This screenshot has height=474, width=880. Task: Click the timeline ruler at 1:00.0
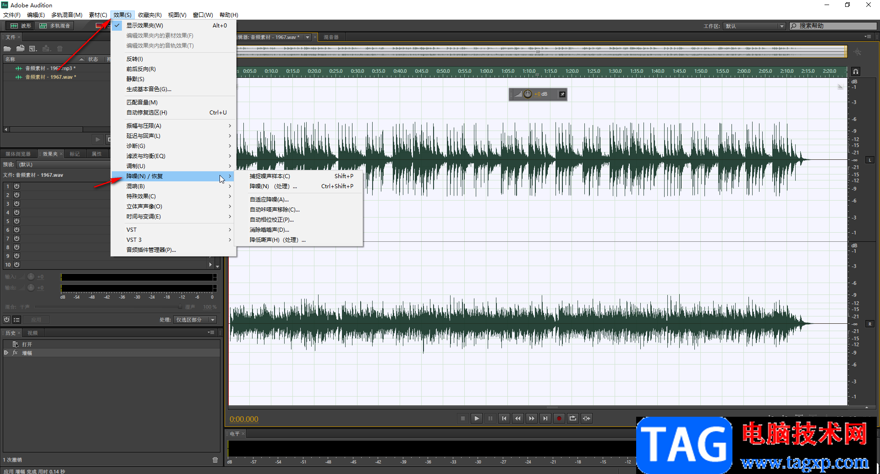point(486,71)
